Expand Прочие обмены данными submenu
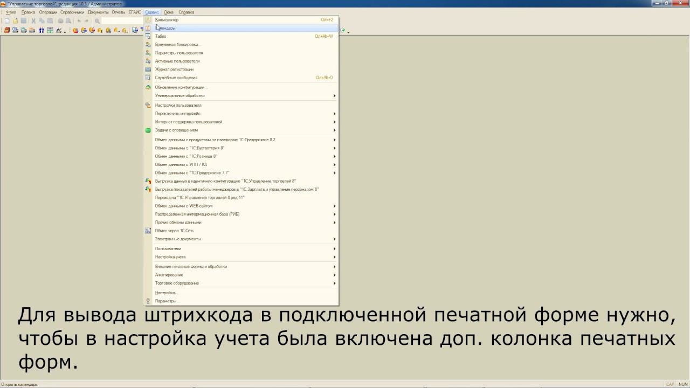 [241, 223]
